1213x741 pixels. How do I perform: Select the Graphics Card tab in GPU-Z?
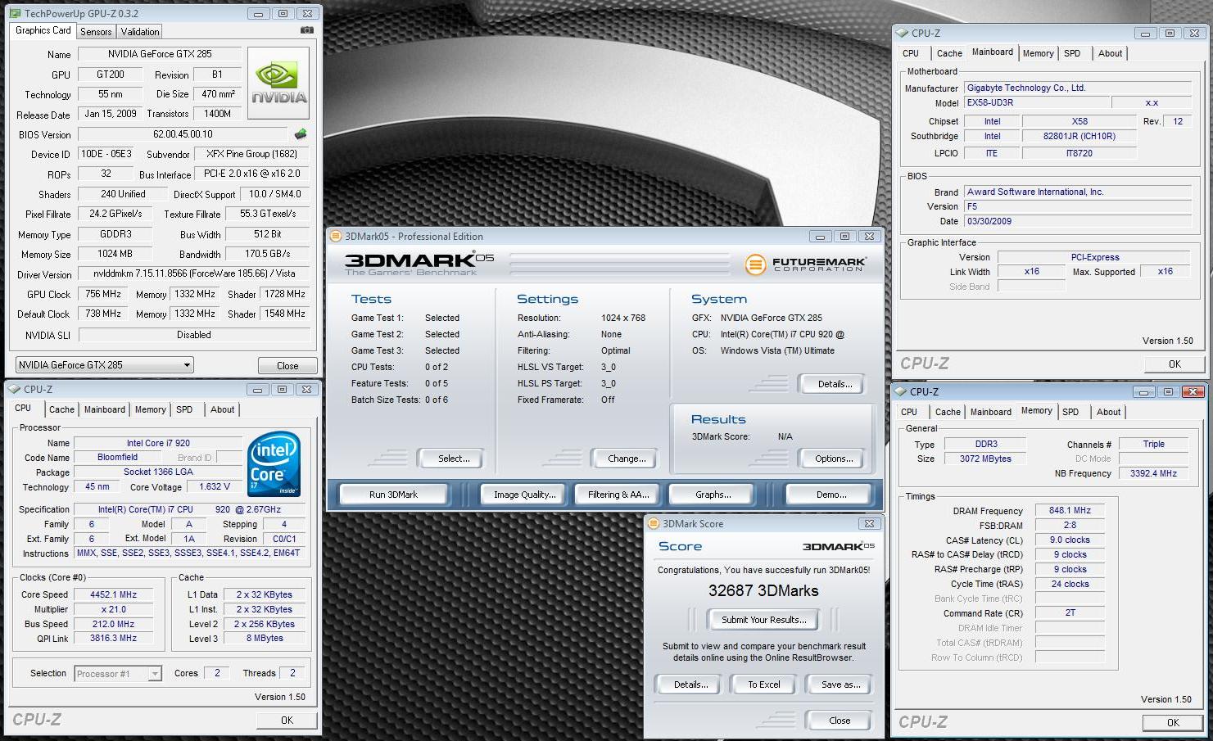[x=43, y=30]
